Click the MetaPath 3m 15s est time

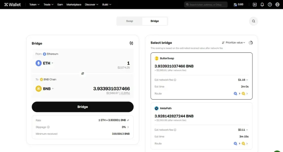tap(244, 136)
